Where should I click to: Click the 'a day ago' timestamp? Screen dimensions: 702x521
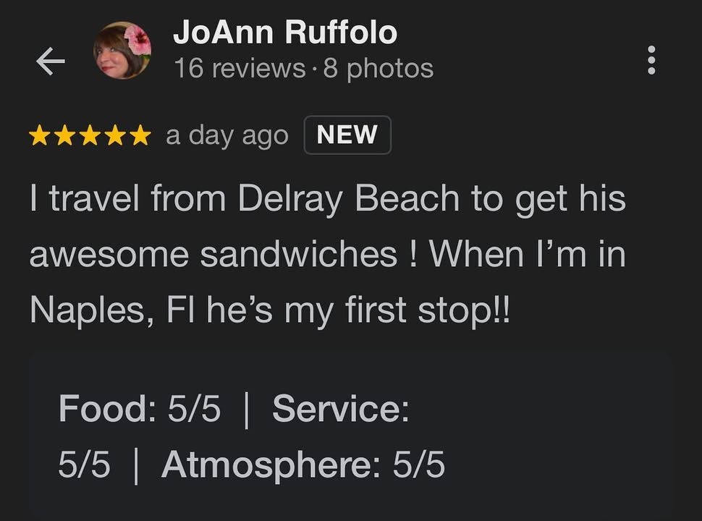227,135
